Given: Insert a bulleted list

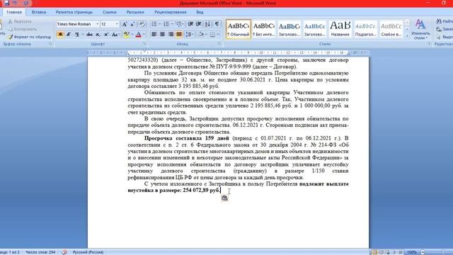Looking at the screenshot, I should pos(154,24).
